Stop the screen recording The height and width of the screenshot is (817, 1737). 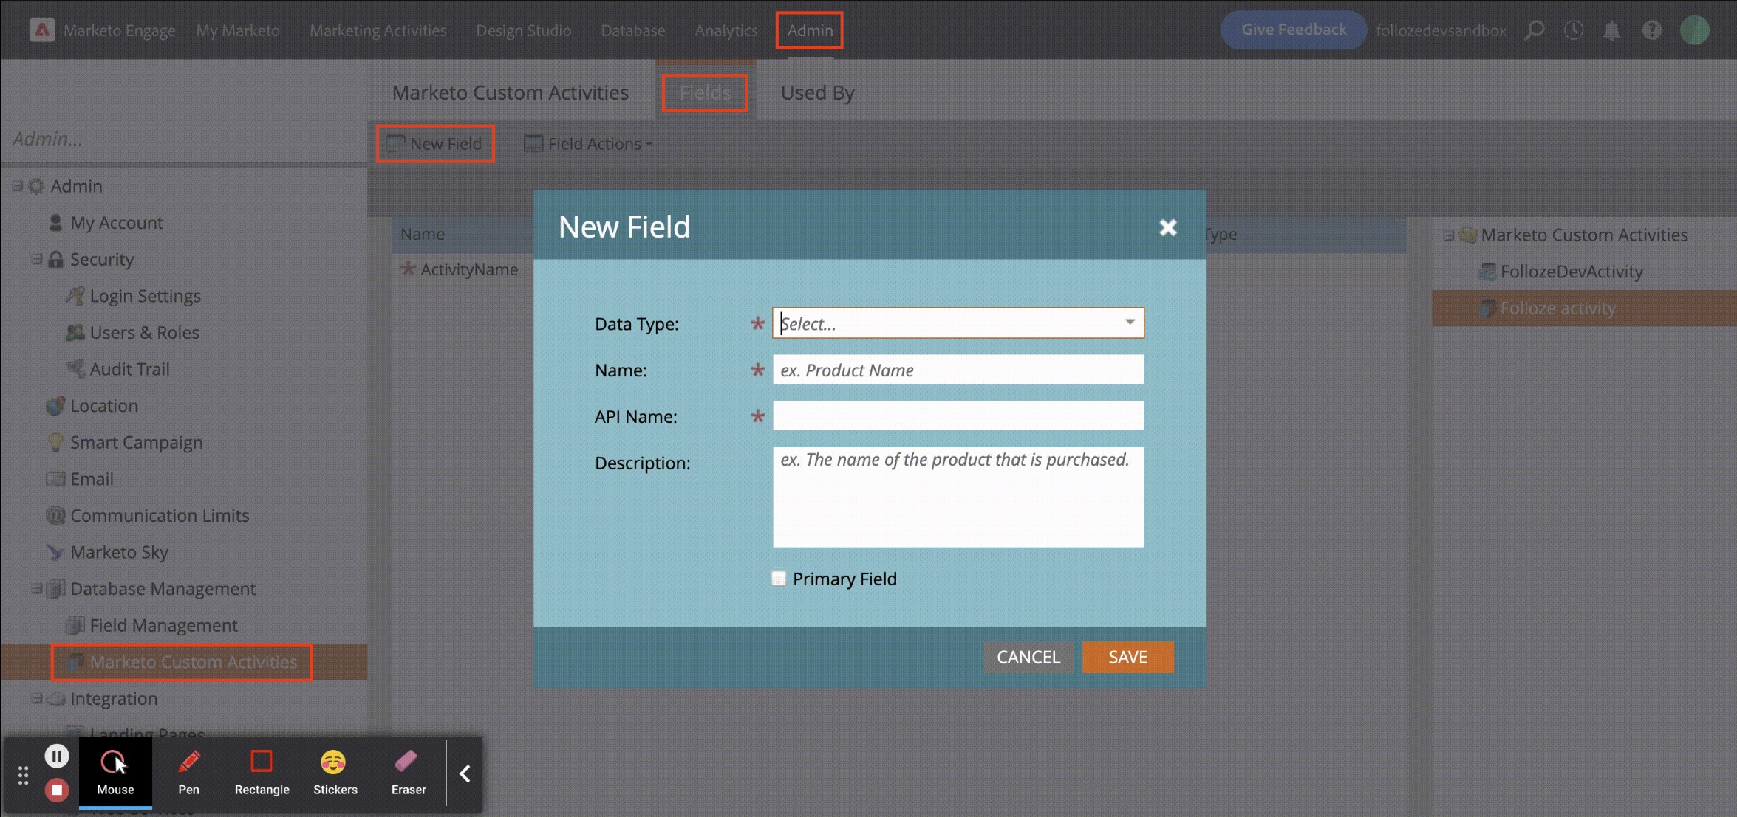point(57,790)
